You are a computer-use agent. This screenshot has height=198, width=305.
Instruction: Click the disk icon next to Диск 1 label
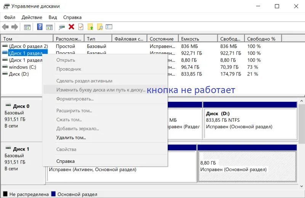(x=8, y=148)
